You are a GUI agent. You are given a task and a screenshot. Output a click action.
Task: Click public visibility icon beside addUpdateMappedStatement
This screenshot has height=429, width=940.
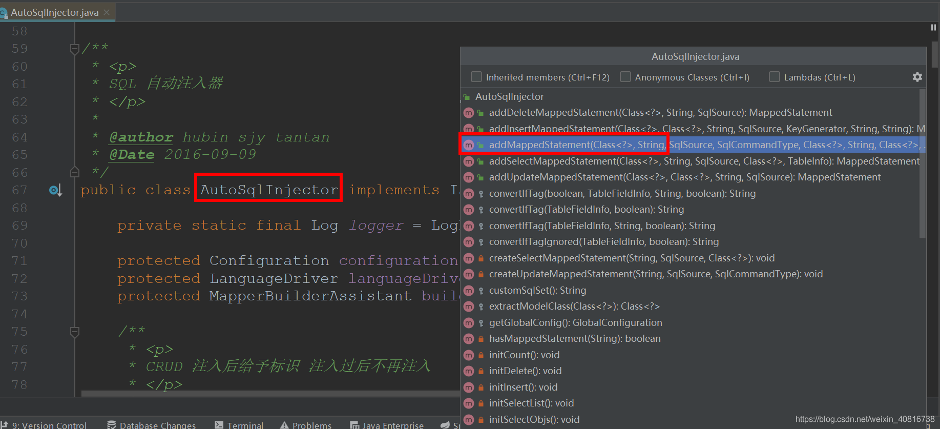pyautogui.click(x=481, y=177)
